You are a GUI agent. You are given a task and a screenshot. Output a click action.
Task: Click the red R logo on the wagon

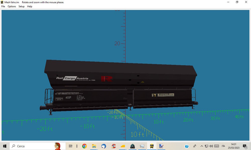click(x=107, y=79)
